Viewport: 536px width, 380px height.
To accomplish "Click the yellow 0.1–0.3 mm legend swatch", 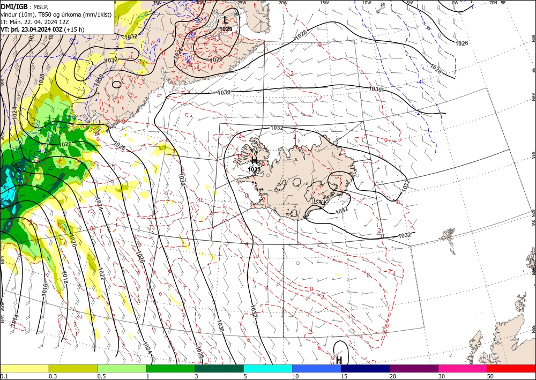I will 24,368.
